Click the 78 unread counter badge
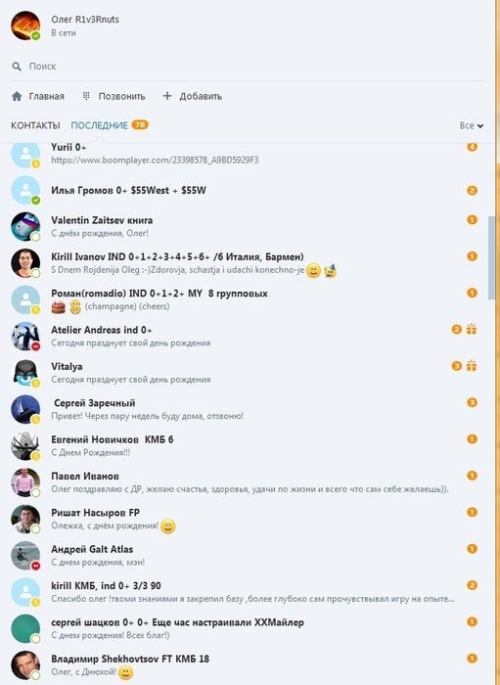 click(x=140, y=125)
